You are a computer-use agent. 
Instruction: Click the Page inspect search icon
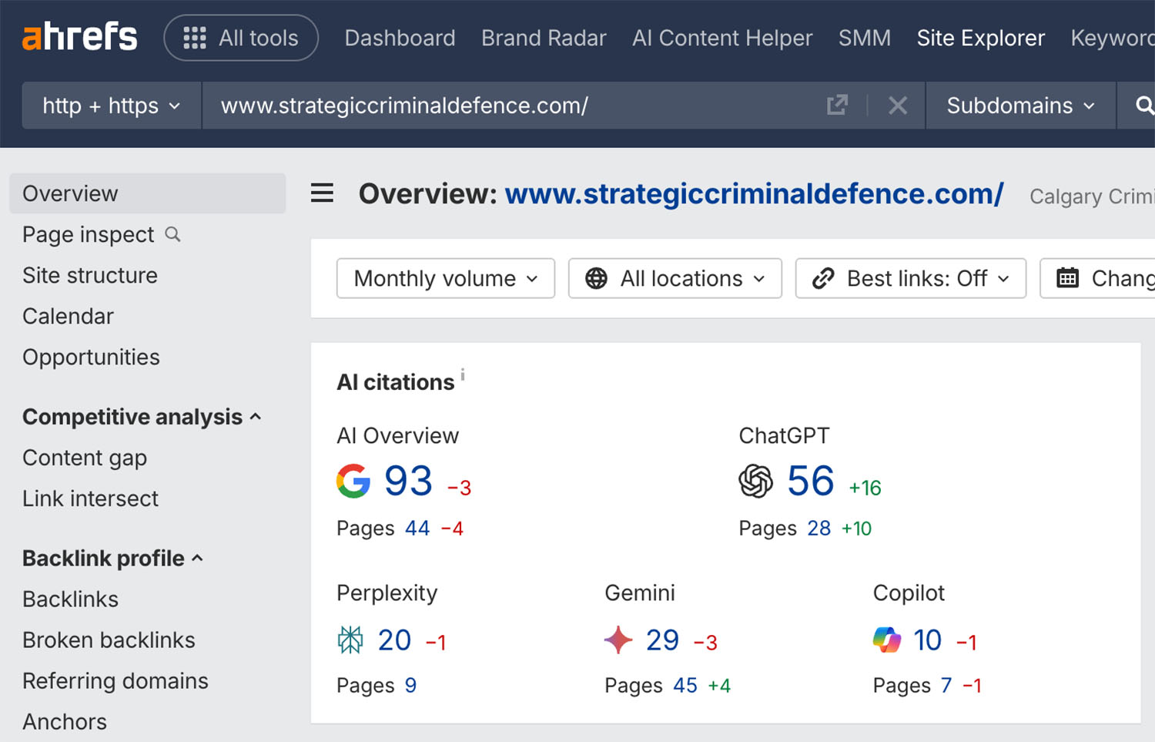pos(172,234)
